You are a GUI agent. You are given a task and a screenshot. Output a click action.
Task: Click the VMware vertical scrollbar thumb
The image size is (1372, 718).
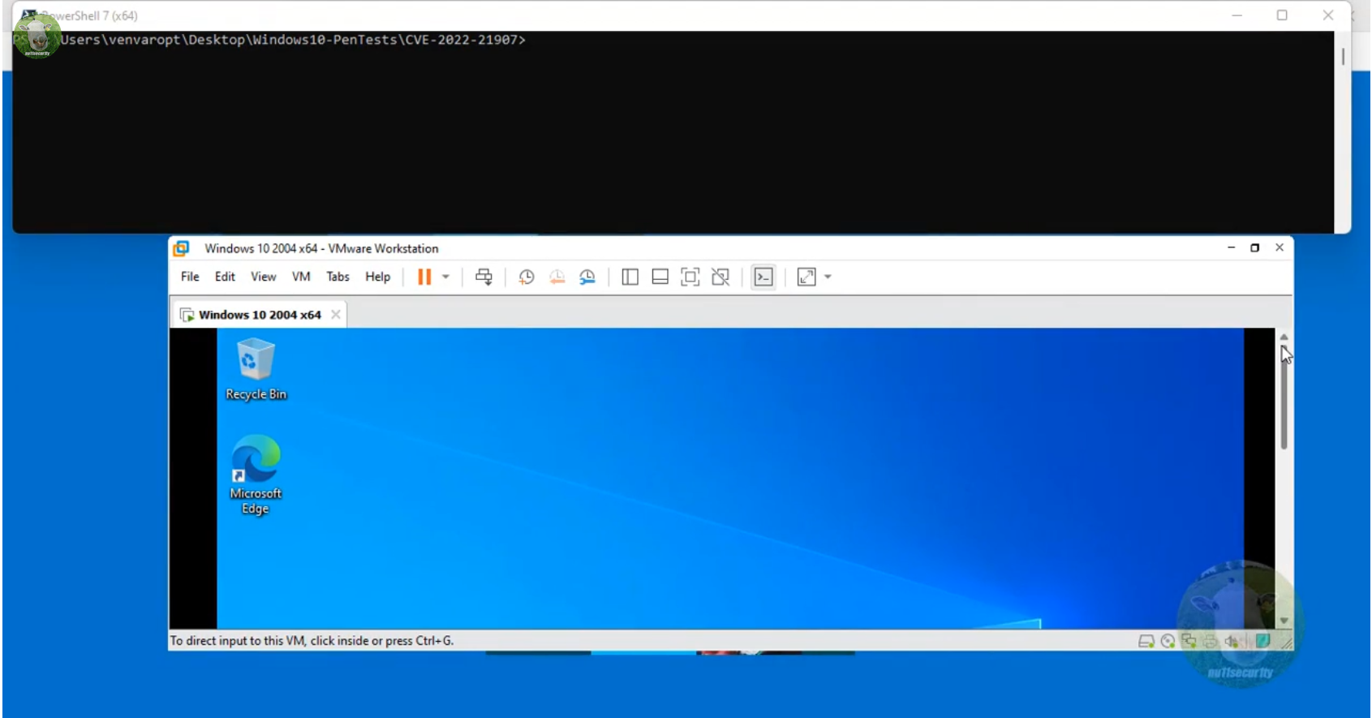1284,399
